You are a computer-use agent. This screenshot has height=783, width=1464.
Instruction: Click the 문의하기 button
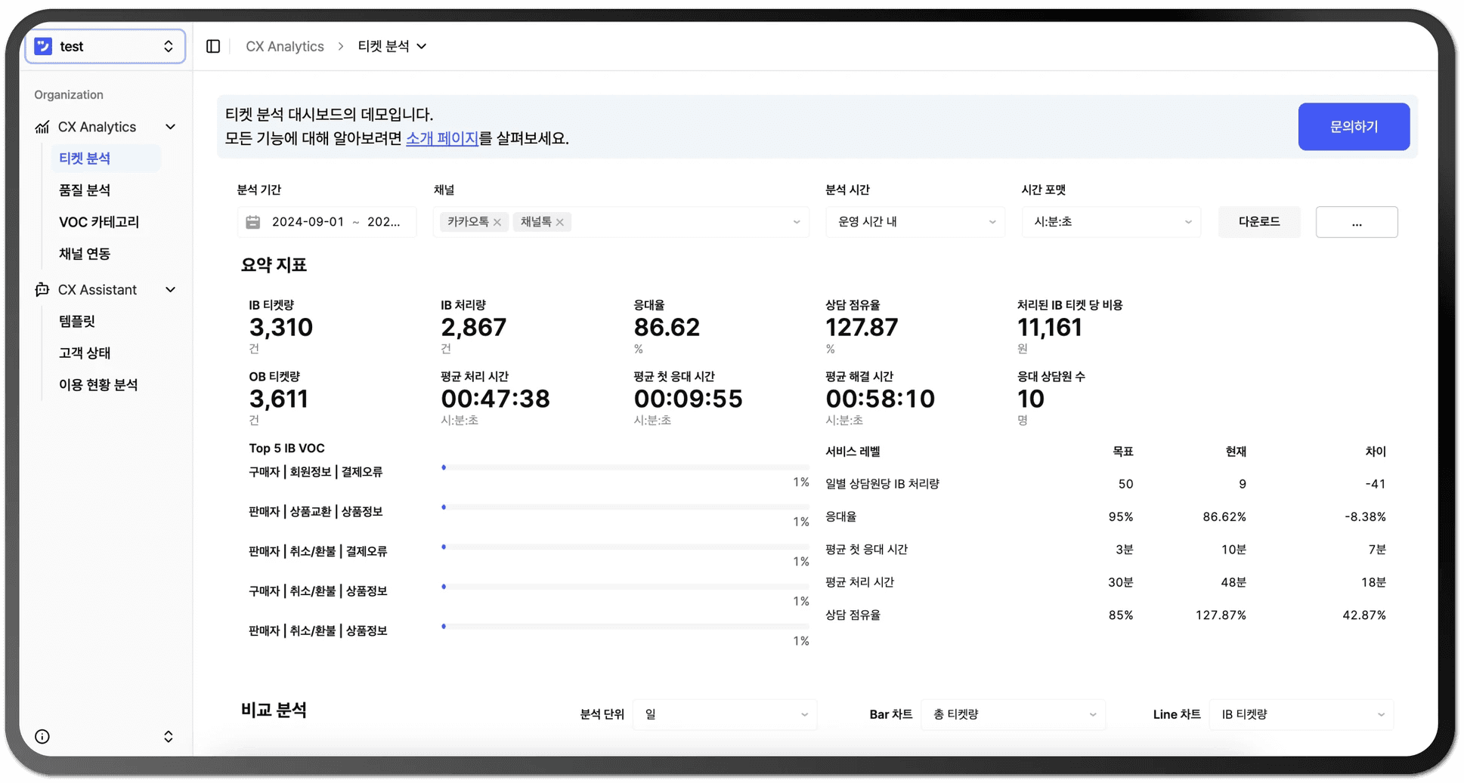(1354, 127)
